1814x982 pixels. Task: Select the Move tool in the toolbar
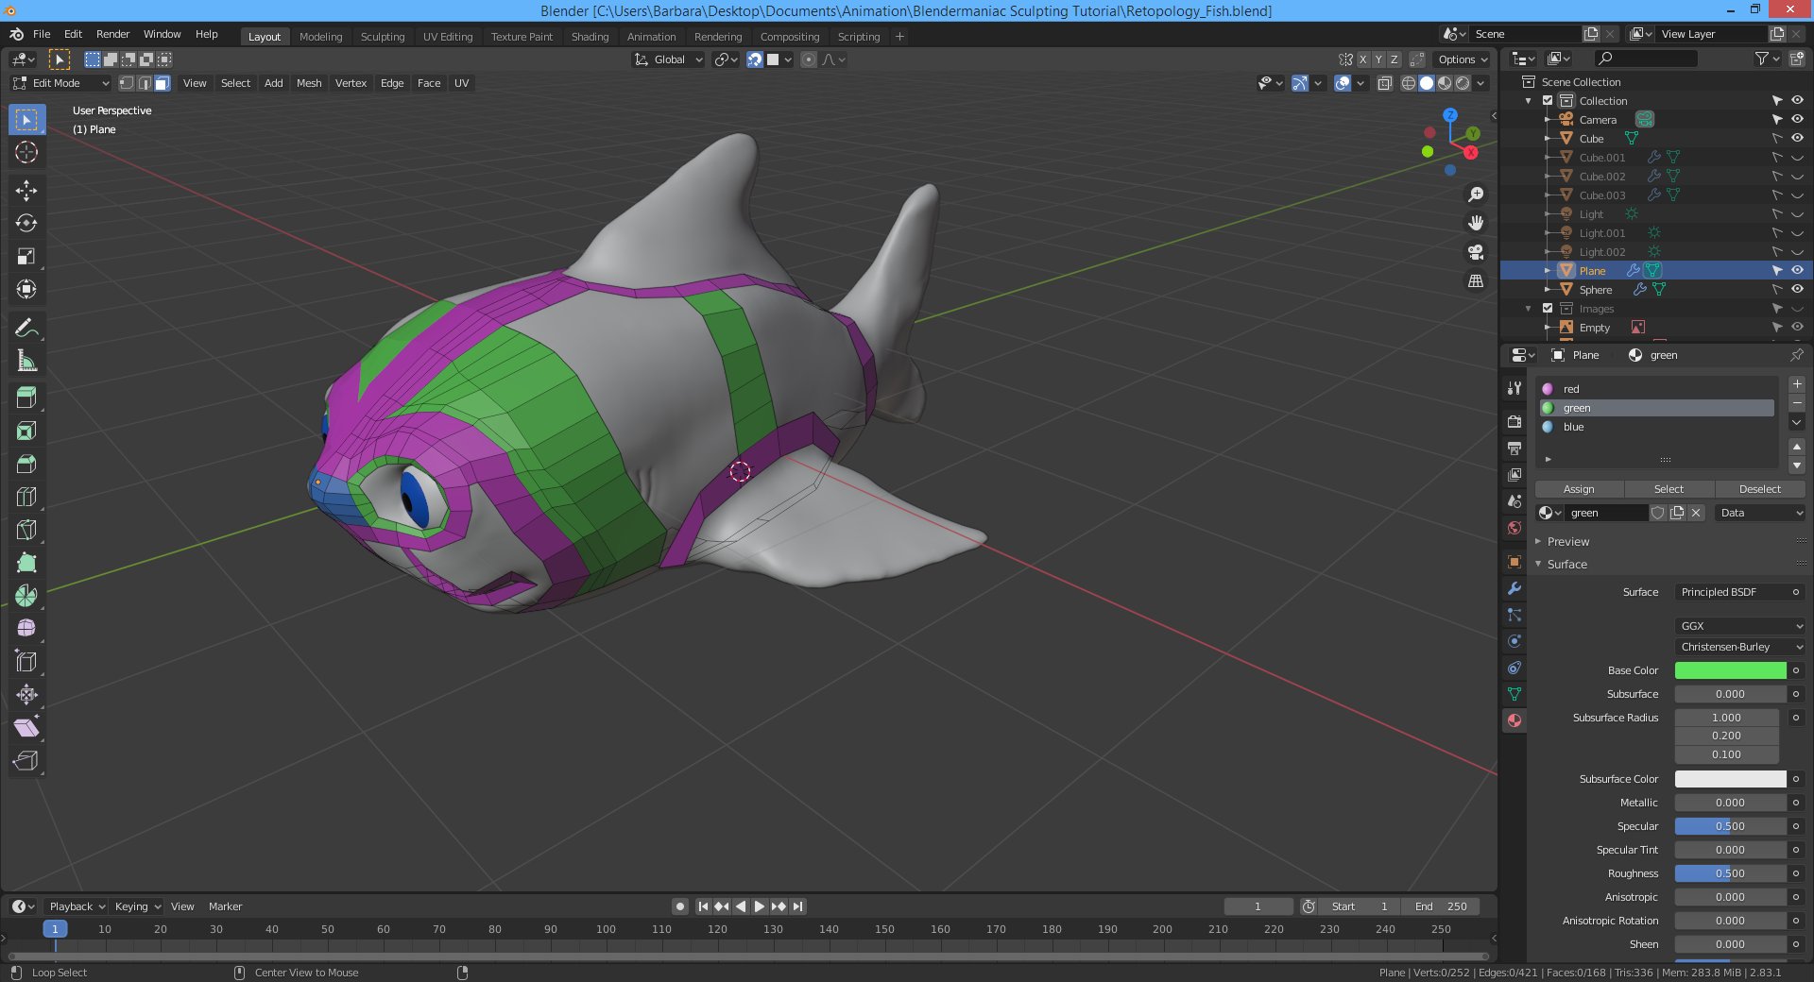click(x=26, y=191)
